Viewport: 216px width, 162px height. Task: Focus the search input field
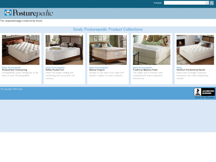(x=186, y=3)
